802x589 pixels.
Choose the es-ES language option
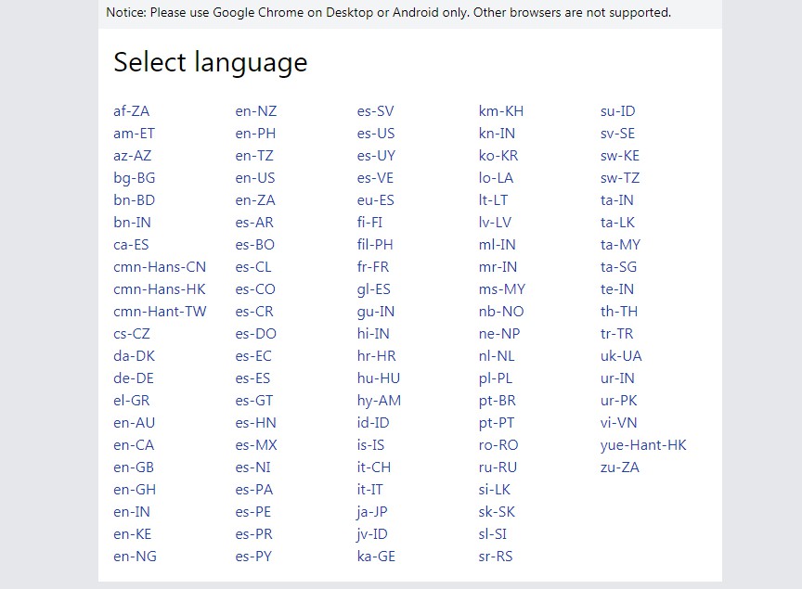(253, 378)
